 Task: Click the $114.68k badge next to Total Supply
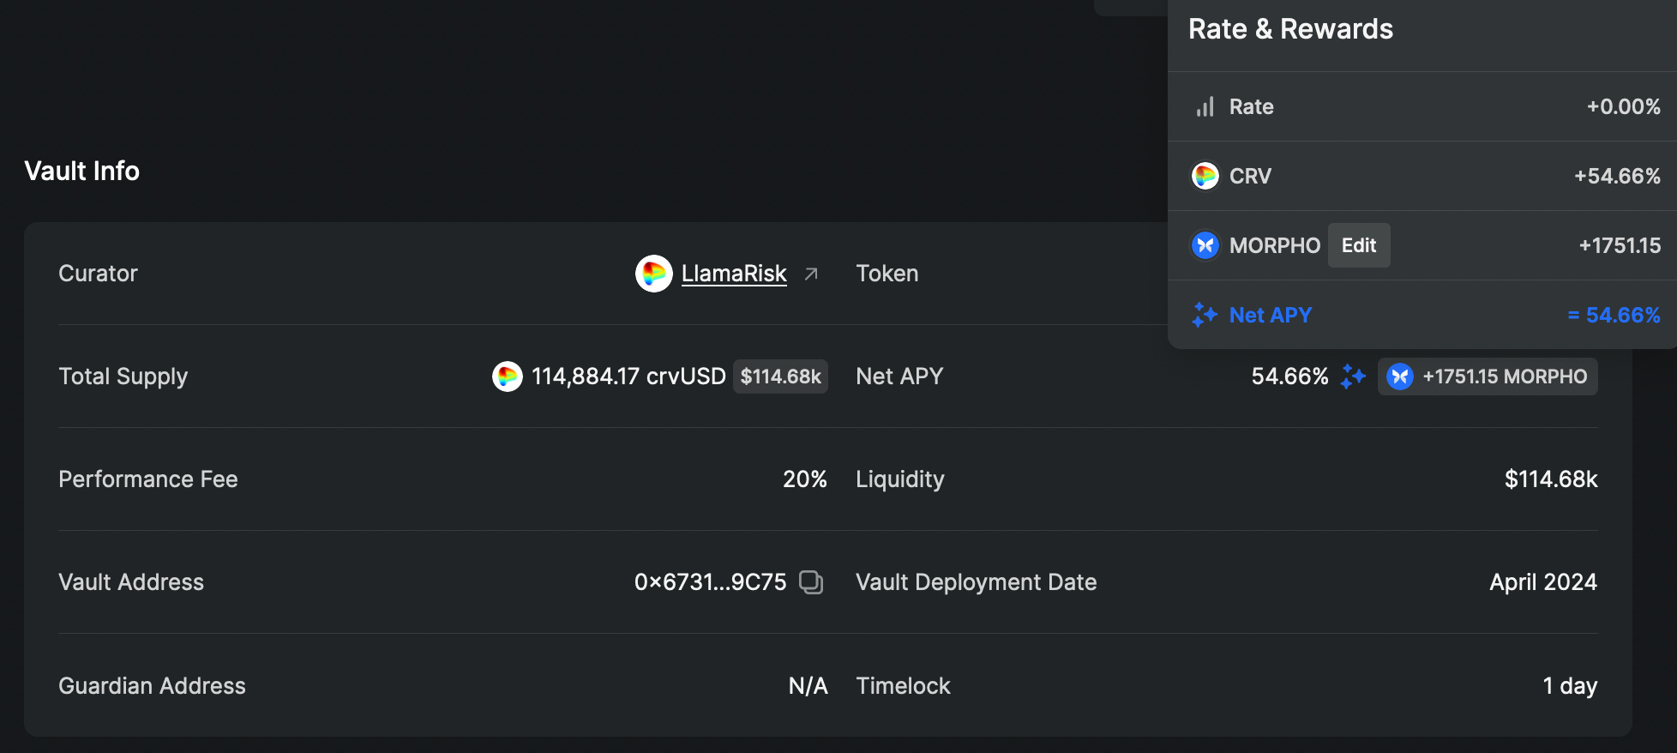pyautogui.click(x=780, y=376)
